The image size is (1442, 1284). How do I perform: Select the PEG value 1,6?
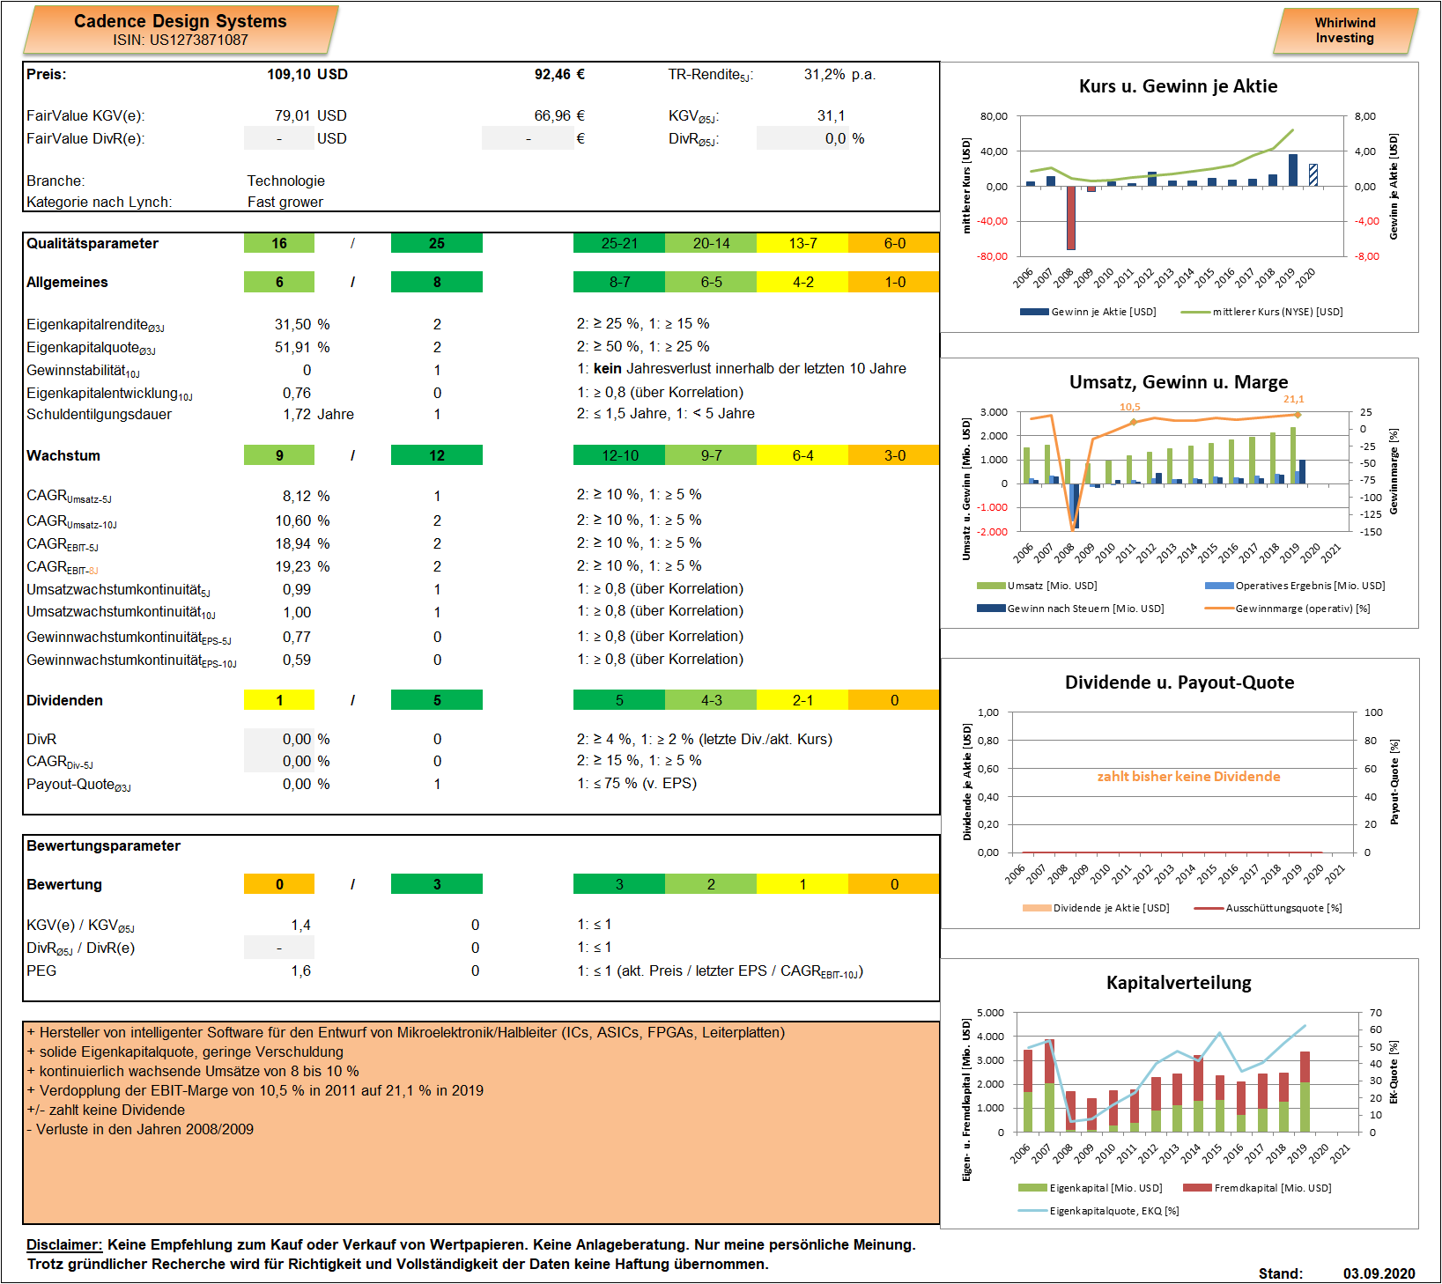pos(300,970)
